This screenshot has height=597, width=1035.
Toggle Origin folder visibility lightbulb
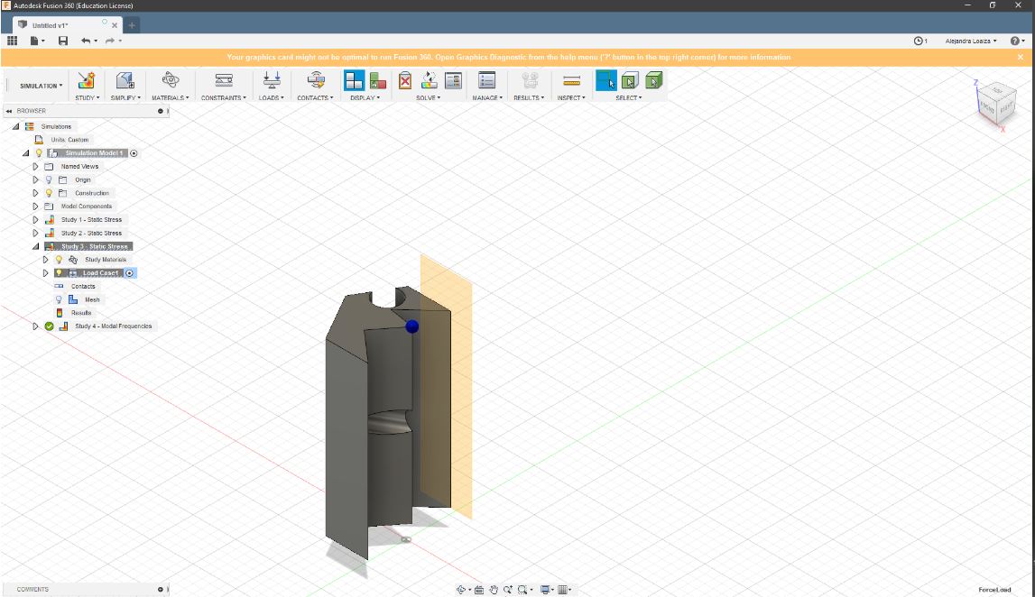pos(49,180)
